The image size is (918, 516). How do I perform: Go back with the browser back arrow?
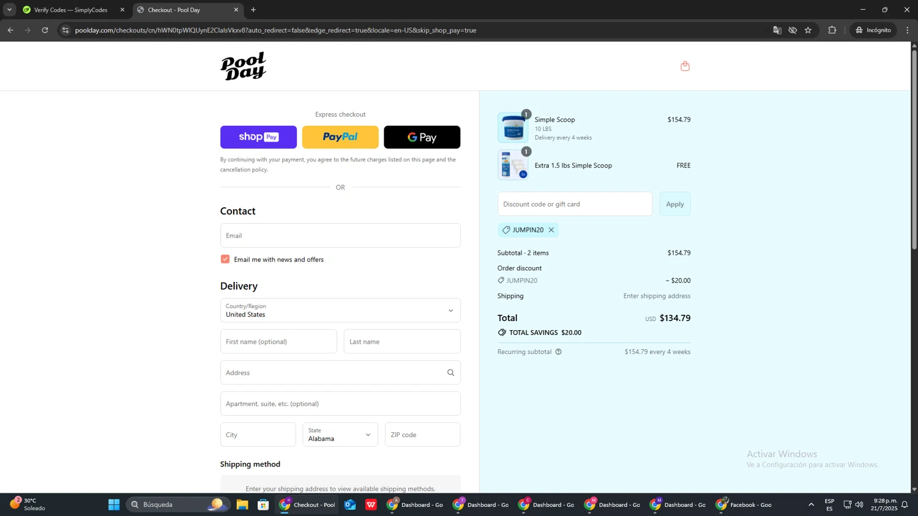coord(10,30)
